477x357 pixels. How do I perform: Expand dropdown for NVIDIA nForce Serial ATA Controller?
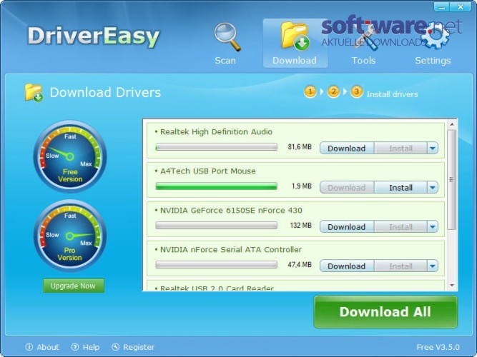click(x=432, y=266)
